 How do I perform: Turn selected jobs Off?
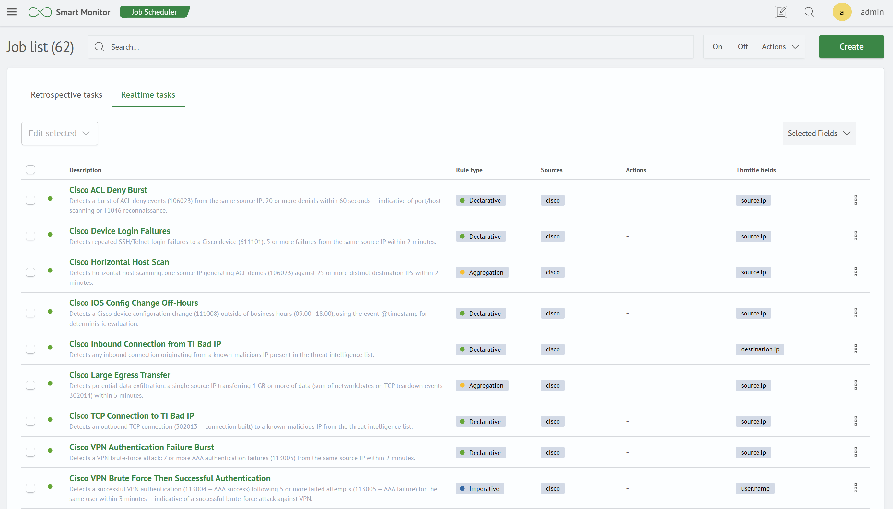[743, 47]
